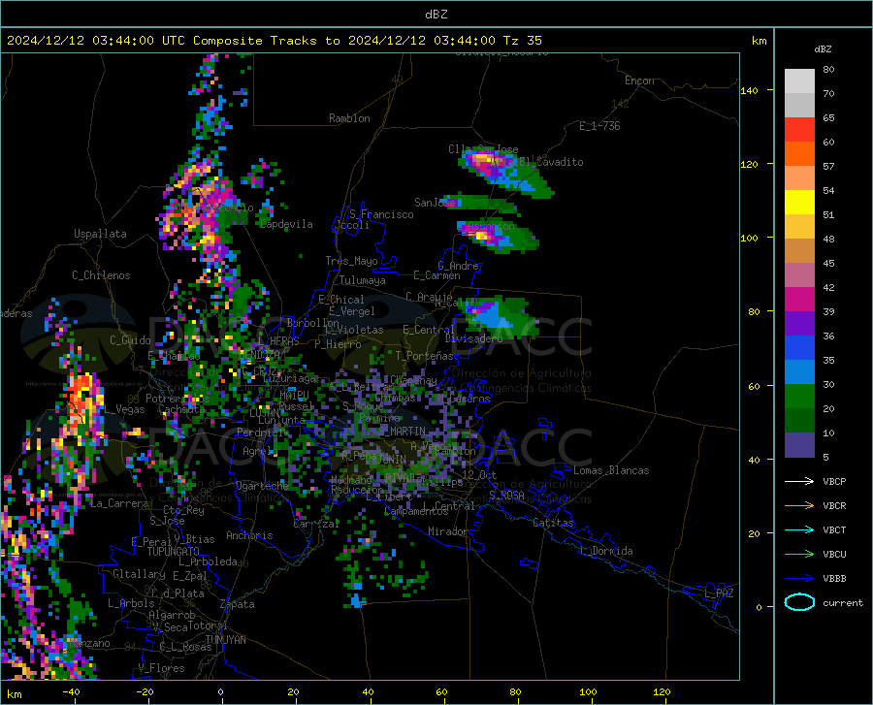Viewport: 873px width, 705px height.
Task: Click the L_Dormida location label
Action: click(x=605, y=551)
